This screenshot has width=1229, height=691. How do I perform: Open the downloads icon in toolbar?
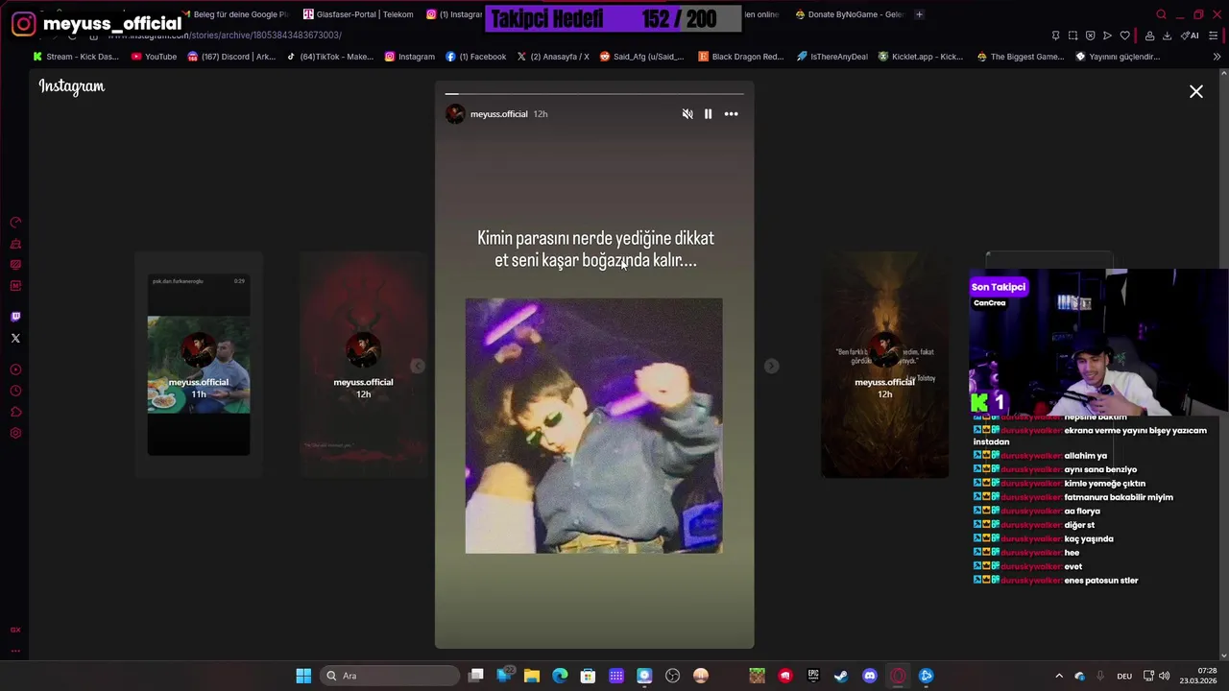click(1167, 36)
